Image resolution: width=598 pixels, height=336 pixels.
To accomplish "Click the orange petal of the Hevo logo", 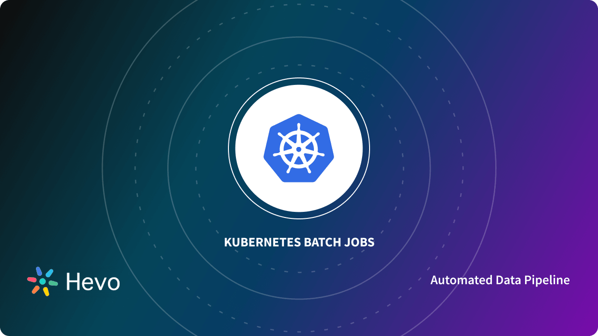I will [x=36, y=289].
